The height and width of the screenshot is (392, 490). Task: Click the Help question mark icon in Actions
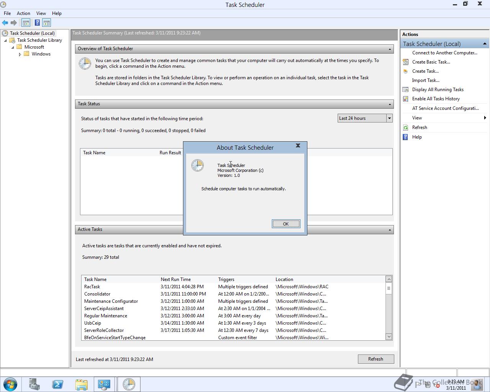click(x=405, y=137)
